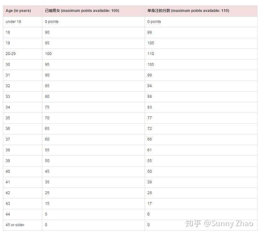Select the age 40 row label
The width and height of the screenshot is (260, 235).
(8, 171)
